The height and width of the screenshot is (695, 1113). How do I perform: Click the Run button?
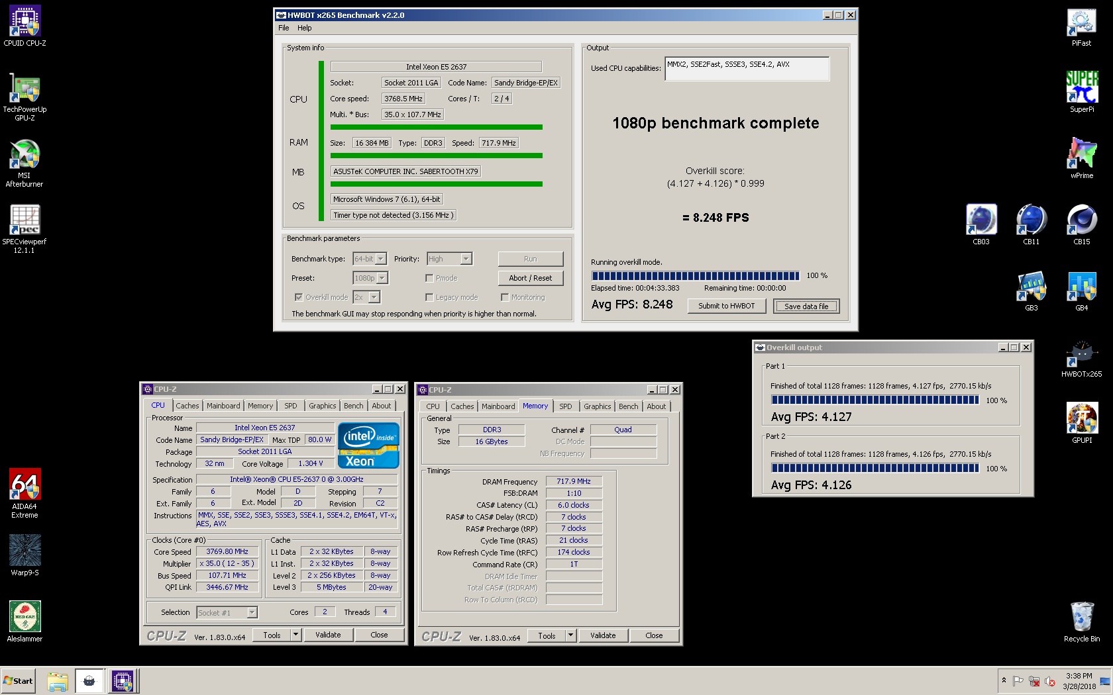pyautogui.click(x=531, y=259)
